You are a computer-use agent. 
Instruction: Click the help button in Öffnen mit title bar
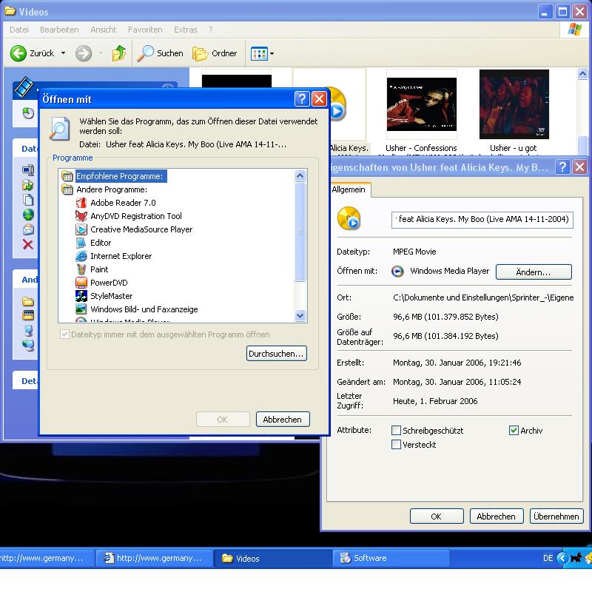[x=302, y=99]
